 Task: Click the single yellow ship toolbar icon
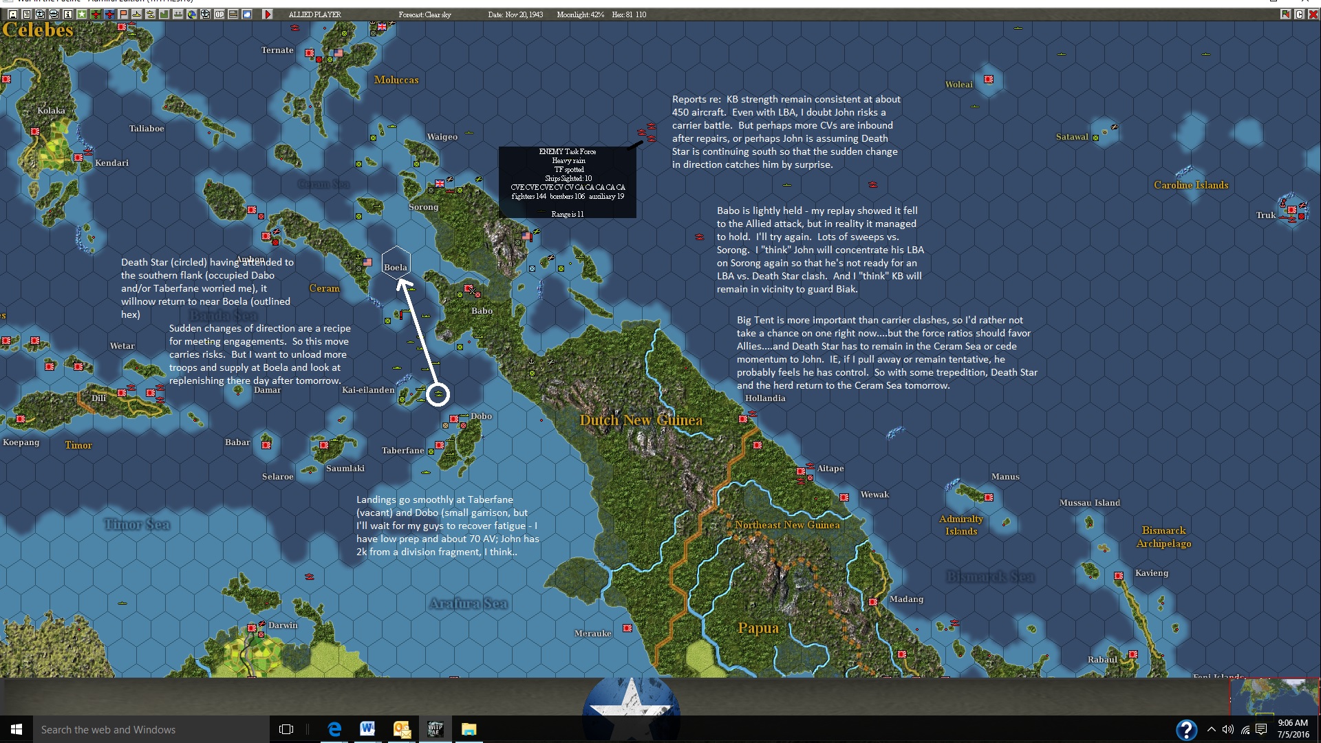137,14
